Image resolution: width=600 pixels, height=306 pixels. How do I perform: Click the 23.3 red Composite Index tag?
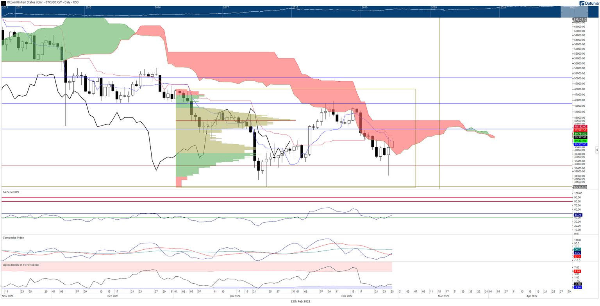click(578, 256)
